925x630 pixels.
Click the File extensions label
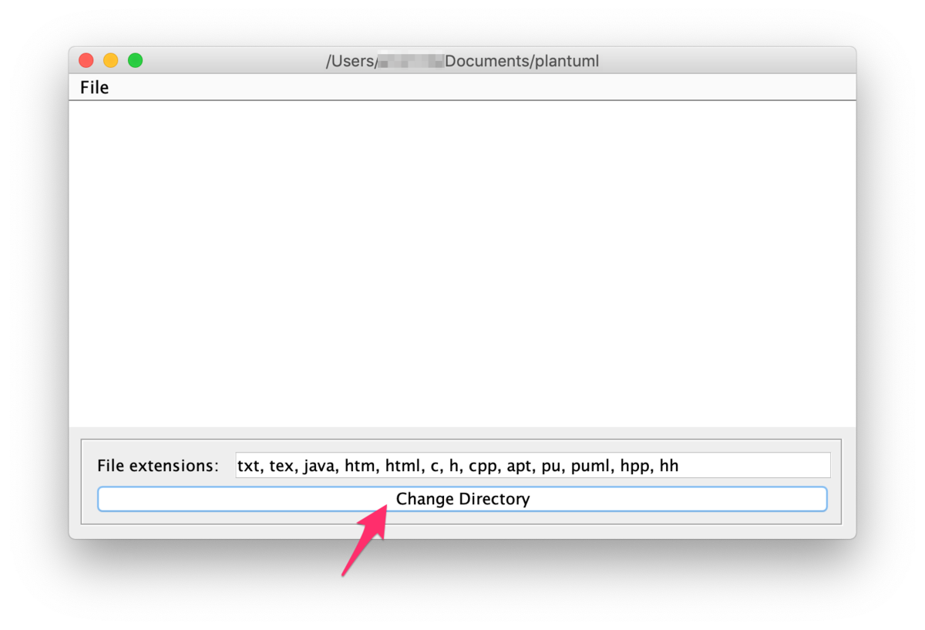point(158,466)
